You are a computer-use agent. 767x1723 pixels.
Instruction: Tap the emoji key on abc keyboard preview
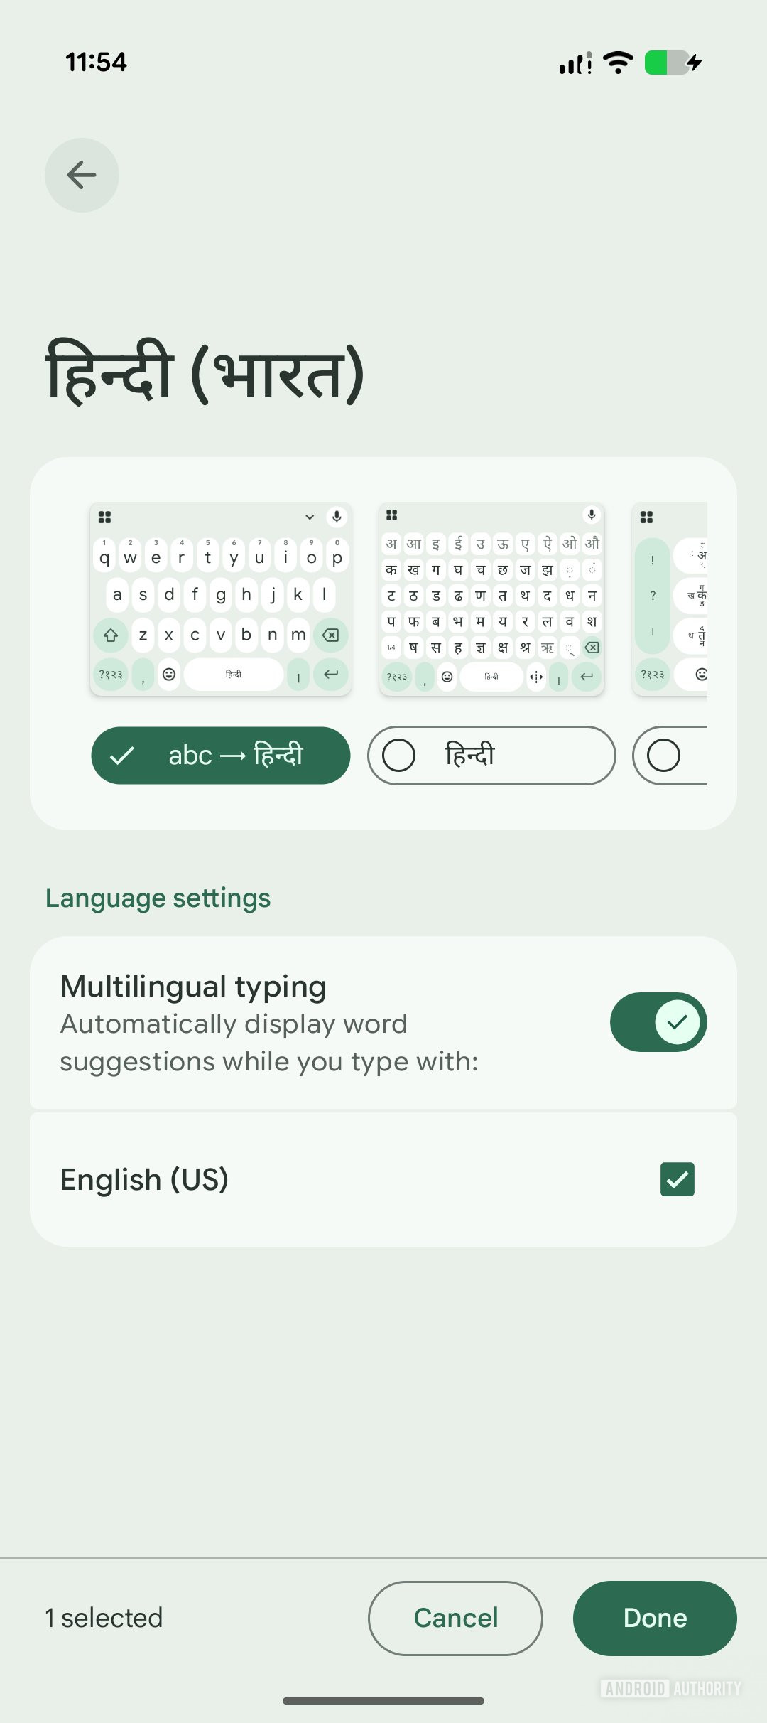pos(169,674)
